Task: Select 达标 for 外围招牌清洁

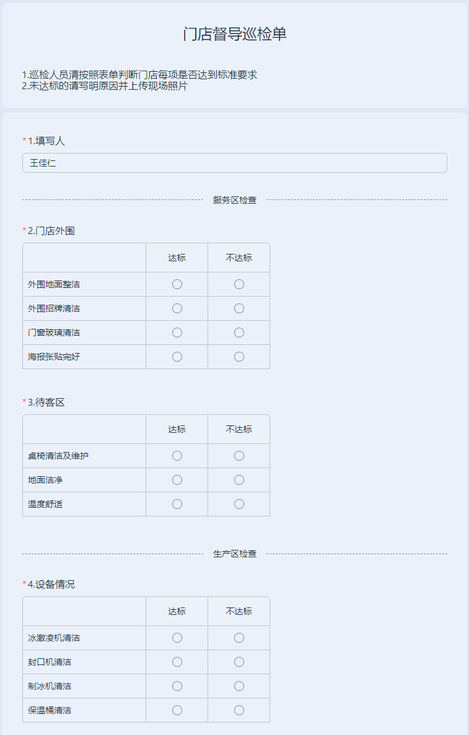Action: (x=177, y=308)
